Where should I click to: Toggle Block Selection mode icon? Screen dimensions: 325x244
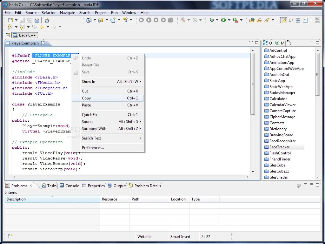(298, 20)
